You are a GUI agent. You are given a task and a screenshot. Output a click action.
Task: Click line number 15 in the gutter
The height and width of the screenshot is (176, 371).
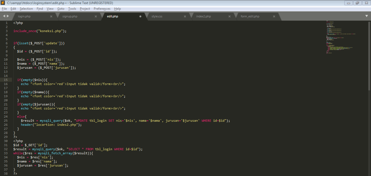point(6,80)
